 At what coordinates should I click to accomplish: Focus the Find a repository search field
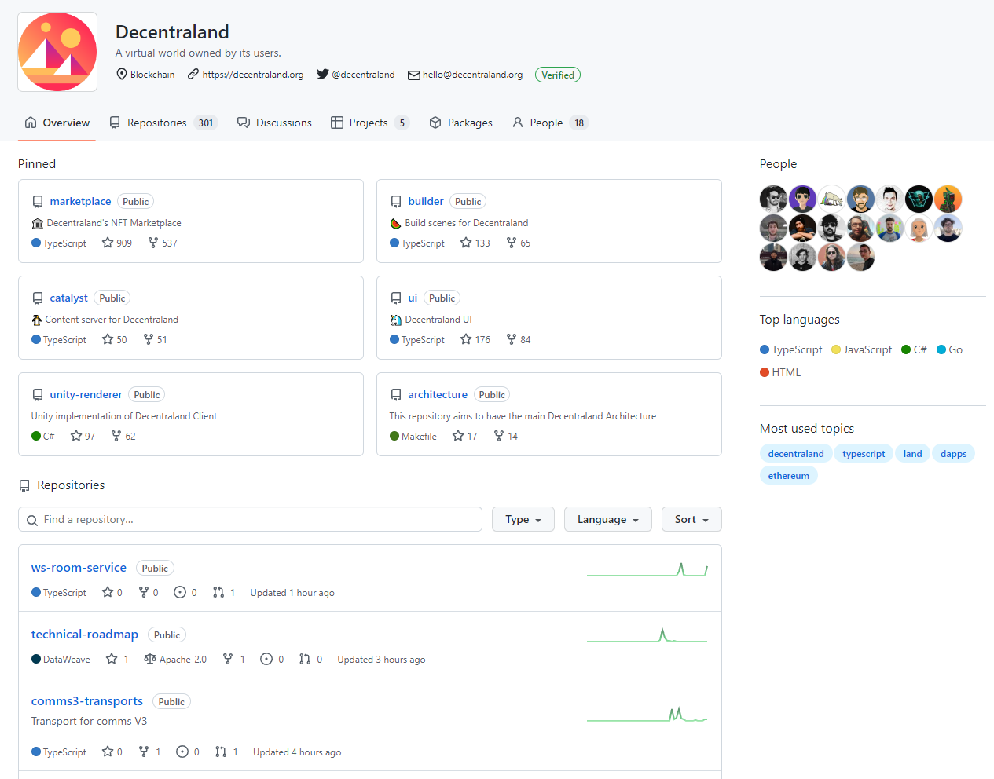(x=250, y=519)
